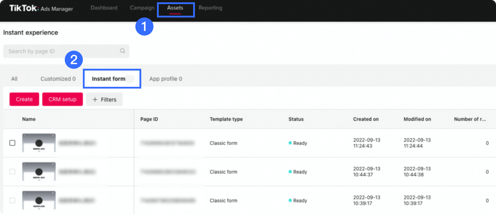The image size is (496, 215).
Task: Open the Campaign menu
Action: pos(142,8)
